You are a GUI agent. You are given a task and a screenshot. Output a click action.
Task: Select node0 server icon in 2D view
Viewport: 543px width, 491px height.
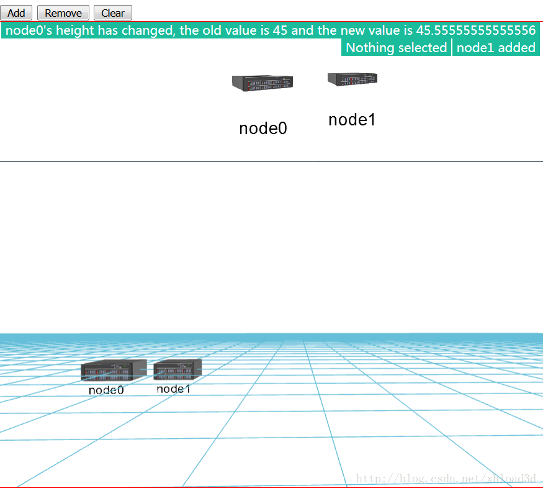point(263,83)
